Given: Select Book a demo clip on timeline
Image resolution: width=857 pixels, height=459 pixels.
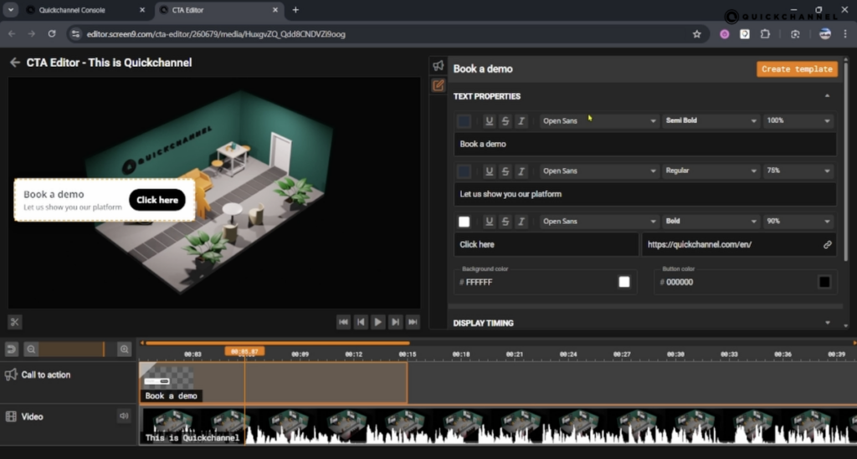Looking at the screenshot, I should [x=274, y=383].
